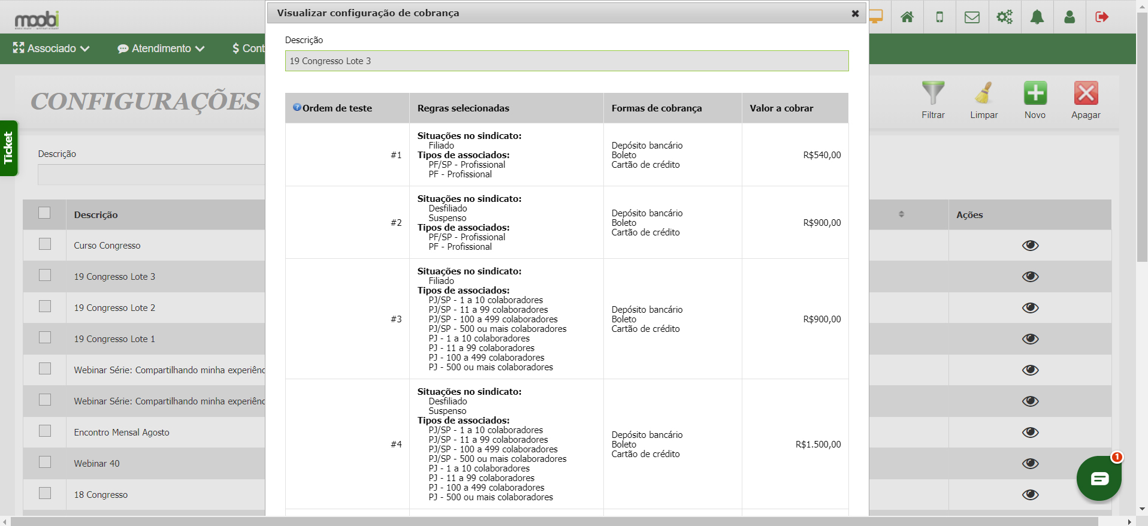The height and width of the screenshot is (526, 1148).
Task: Select the 19 Congresso Lote 2 checkbox
Action: [x=45, y=307]
